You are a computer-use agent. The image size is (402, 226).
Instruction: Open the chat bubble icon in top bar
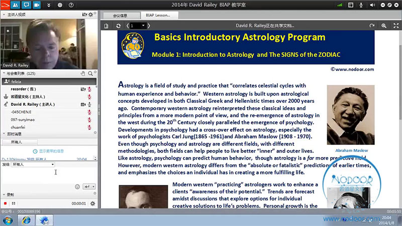[26, 5]
